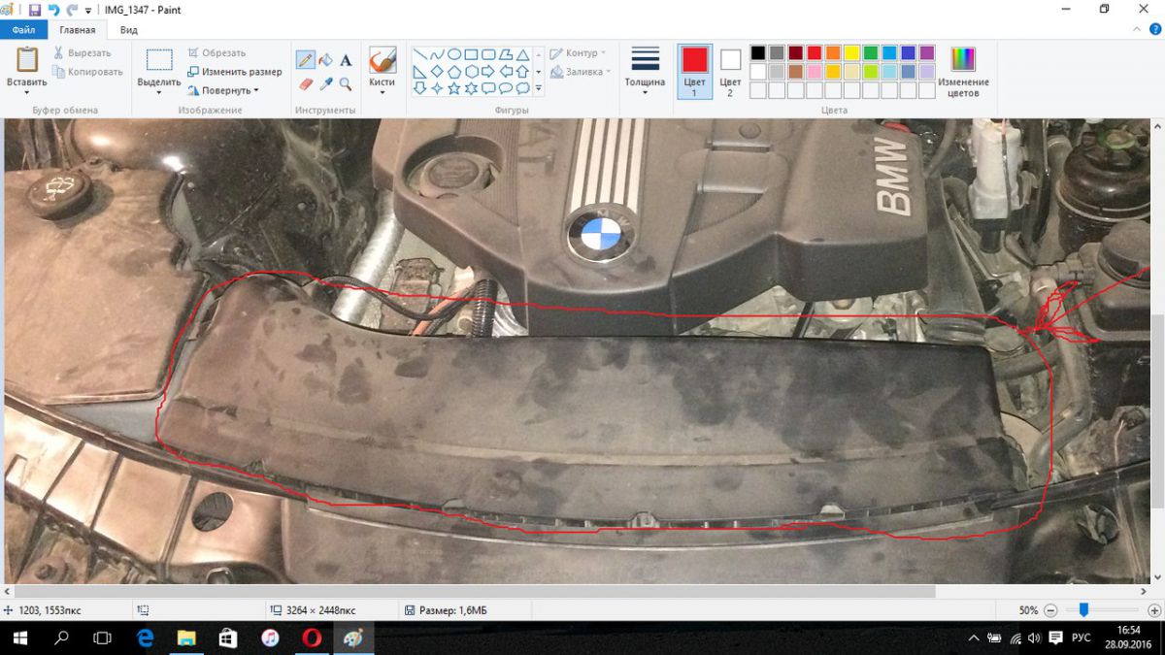Viewport: 1165px width, 655px height.
Task: Open Task View on taskbar
Action: point(102,638)
